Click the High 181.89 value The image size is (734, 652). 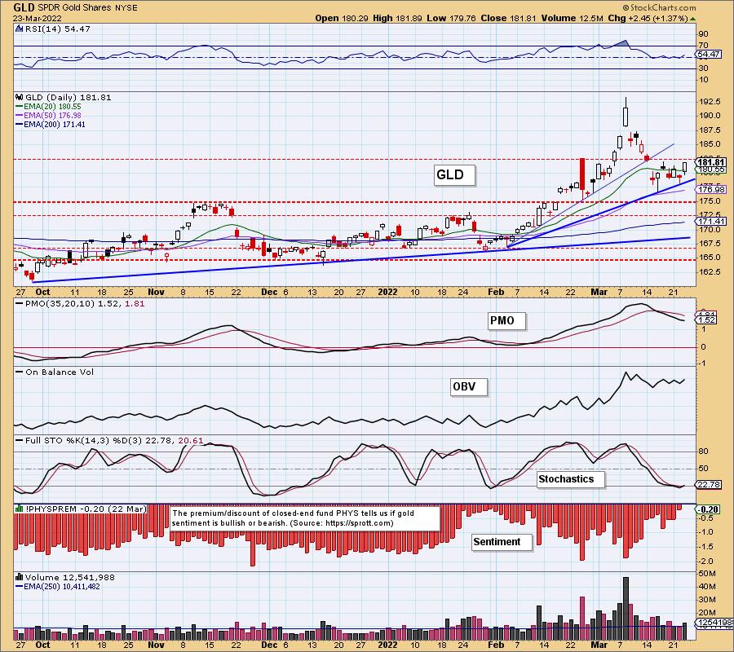(397, 18)
